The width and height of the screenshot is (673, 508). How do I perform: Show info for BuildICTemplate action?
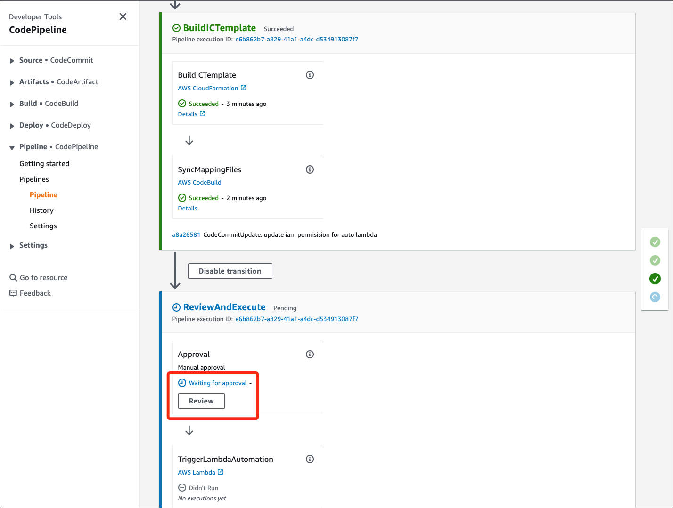[310, 75]
